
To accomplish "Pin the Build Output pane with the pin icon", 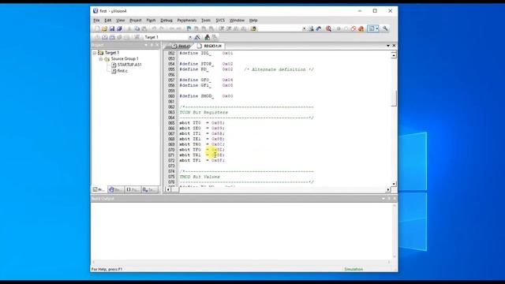I will [389, 198].
